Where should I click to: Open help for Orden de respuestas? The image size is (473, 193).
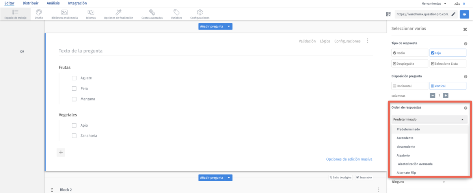(466, 108)
